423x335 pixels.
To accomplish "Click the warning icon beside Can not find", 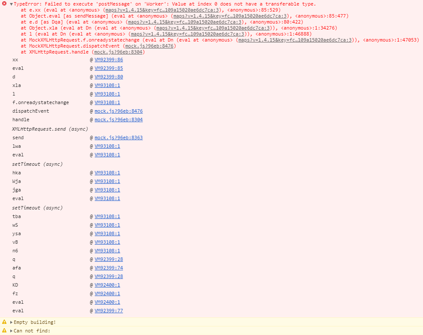I will click(4, 330).
